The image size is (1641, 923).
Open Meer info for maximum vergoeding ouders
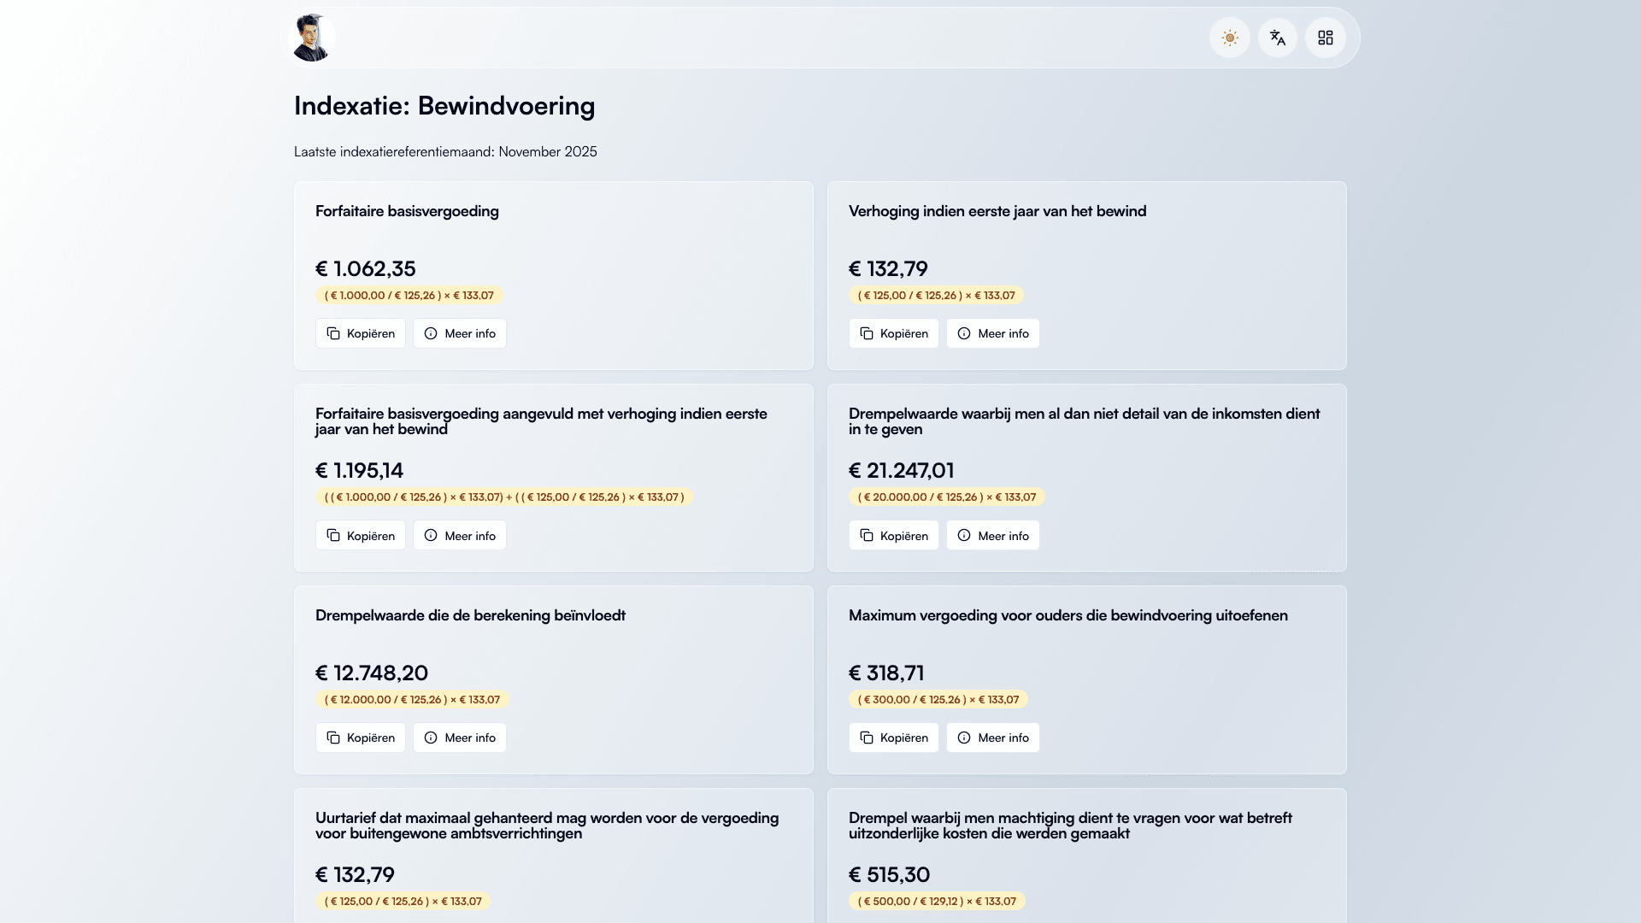[993, 738]
